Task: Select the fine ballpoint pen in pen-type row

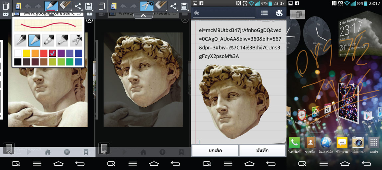Action: [20, 40]
